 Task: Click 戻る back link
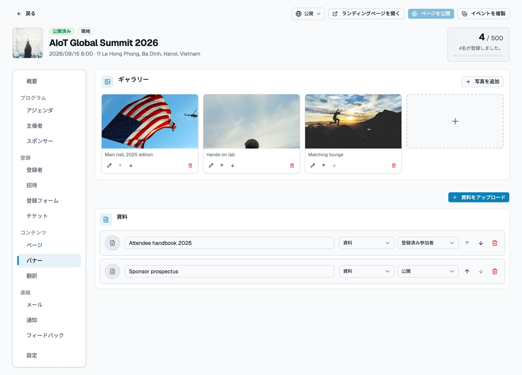[26, 14]
